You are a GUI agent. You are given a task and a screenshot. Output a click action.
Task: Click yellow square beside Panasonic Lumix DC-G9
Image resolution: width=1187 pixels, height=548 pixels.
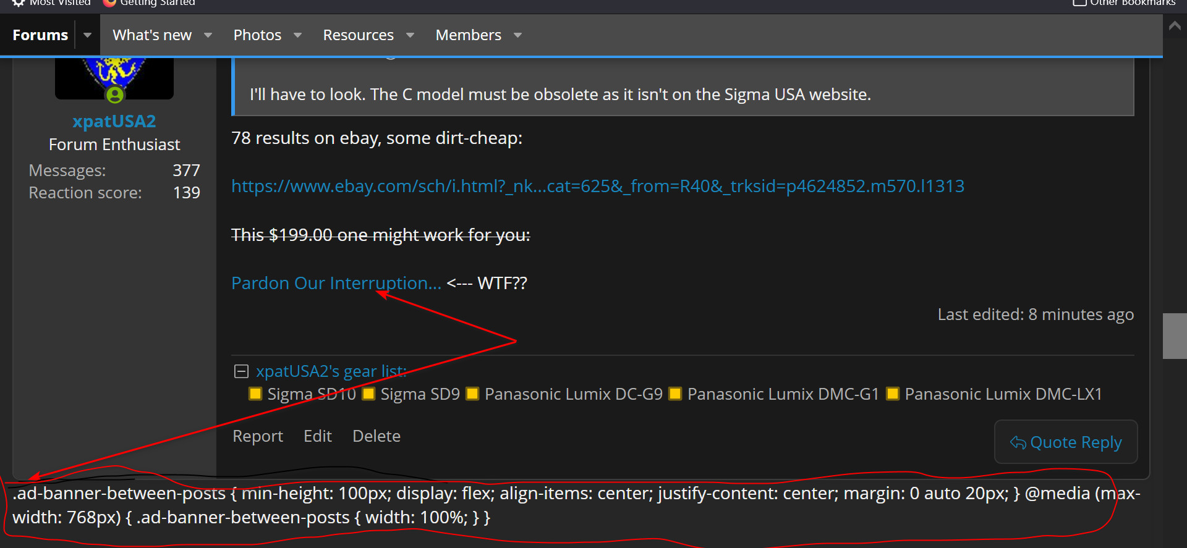(472, 394)
